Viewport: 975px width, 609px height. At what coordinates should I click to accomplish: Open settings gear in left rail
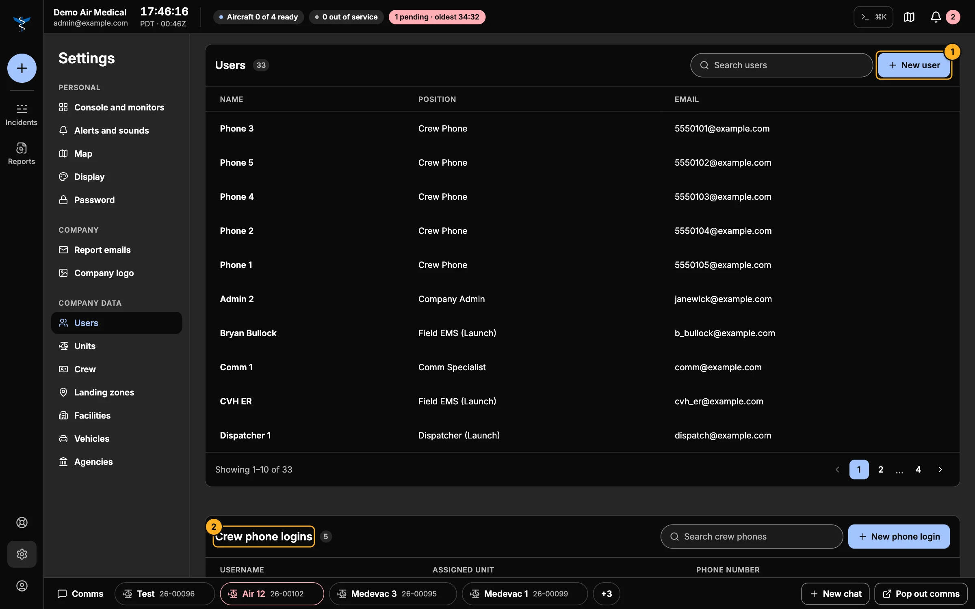[22, 554]
